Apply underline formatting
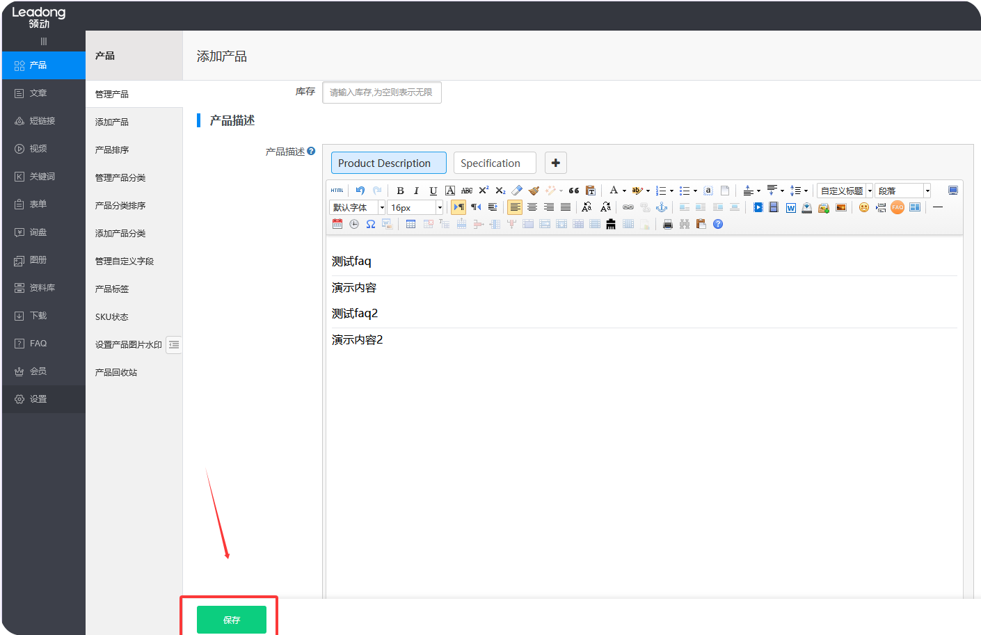The height and width of the screenshot is (635, 981). pyautogui.click(x=433, y=191)
